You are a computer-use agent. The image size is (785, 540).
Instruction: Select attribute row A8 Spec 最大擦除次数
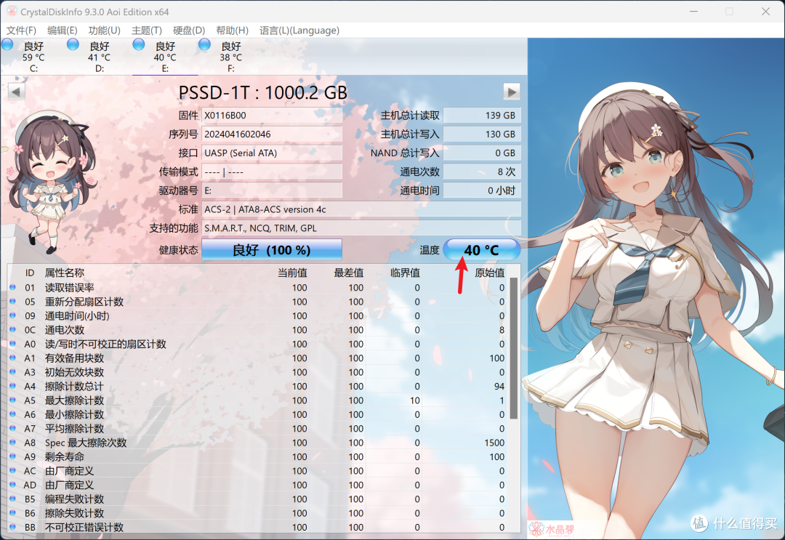coord(258,443)
